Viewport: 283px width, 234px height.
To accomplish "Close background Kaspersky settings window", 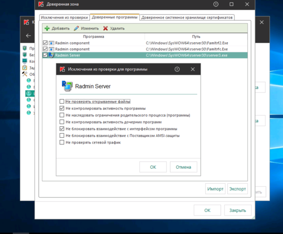I will point(262,22).
